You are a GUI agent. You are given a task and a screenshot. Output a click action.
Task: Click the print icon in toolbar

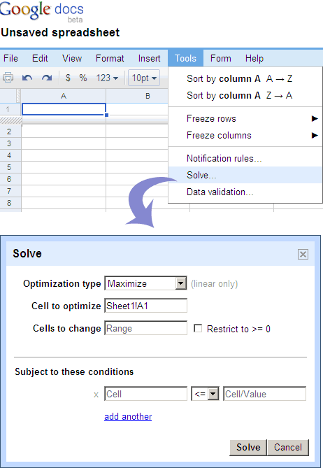point(8,78)
